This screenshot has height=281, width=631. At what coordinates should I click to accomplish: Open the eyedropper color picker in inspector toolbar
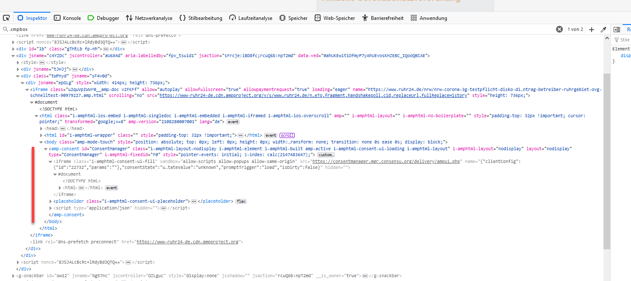603,29
